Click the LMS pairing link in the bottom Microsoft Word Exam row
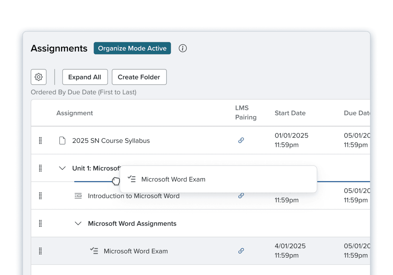The height and width of the screenshot is (275, 393). click(x=241, y=251)
